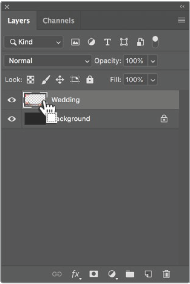
Task: Filter for type layers icon
Action: coord(107,42)
